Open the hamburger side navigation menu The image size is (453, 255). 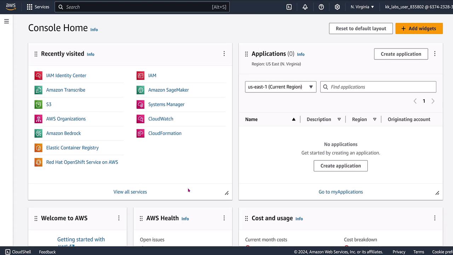[6, 21]
